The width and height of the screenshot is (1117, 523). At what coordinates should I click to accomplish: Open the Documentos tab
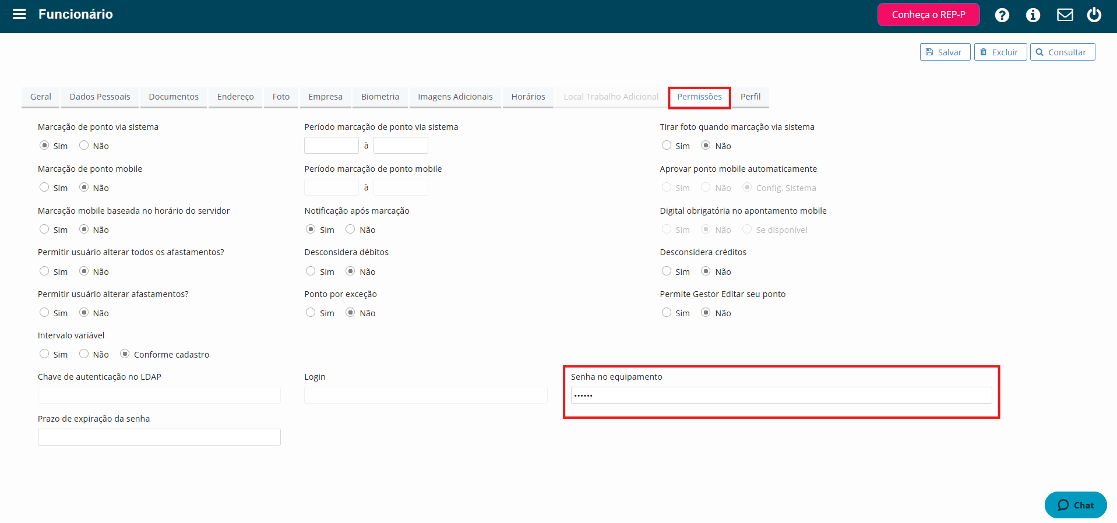click(x=174, y=97)
